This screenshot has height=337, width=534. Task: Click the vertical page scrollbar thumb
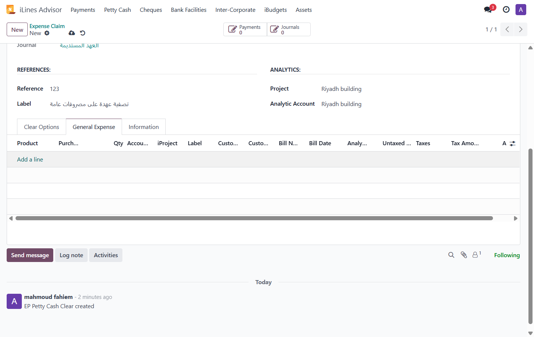coord(530,236)
